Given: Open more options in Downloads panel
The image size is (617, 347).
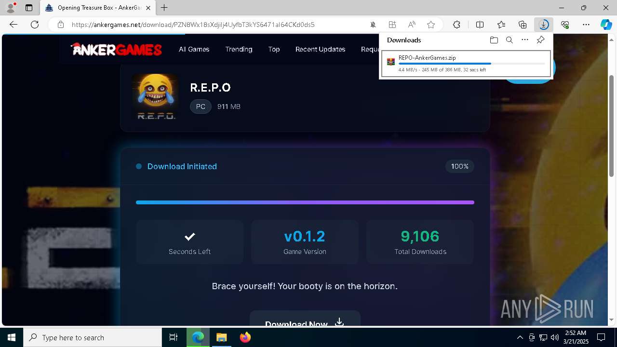Looking at the screenshot, I should click(x=525, y=40).
